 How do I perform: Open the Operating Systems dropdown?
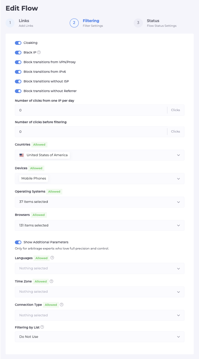[178, 202]
